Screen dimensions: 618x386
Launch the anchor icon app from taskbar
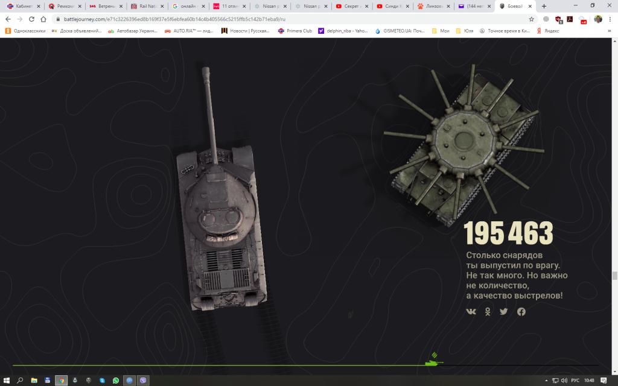point(75,381)
